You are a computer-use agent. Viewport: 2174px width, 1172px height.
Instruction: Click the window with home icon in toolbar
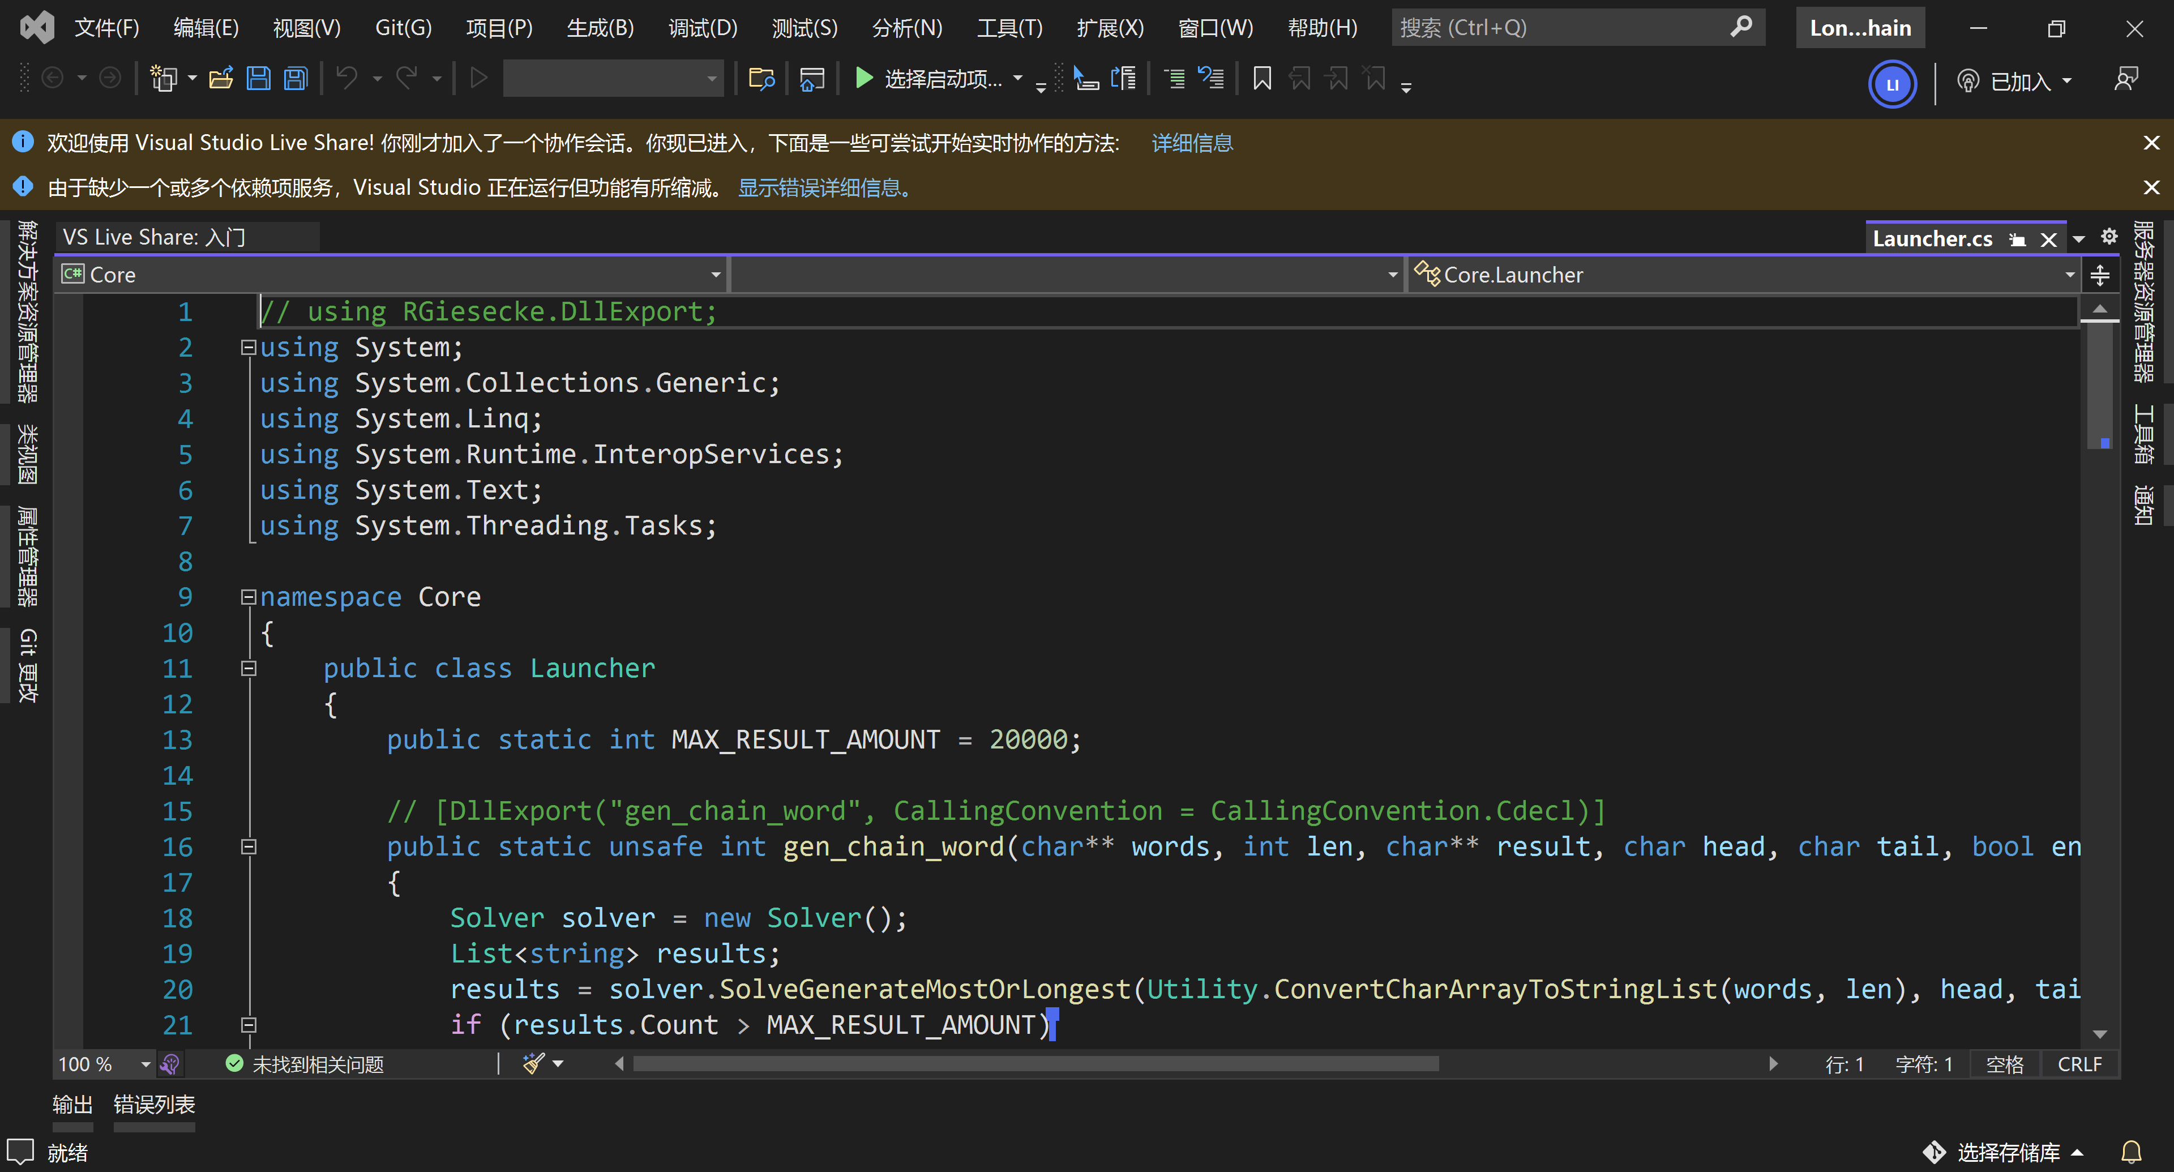pyautogui.click(x=812, y=79)
